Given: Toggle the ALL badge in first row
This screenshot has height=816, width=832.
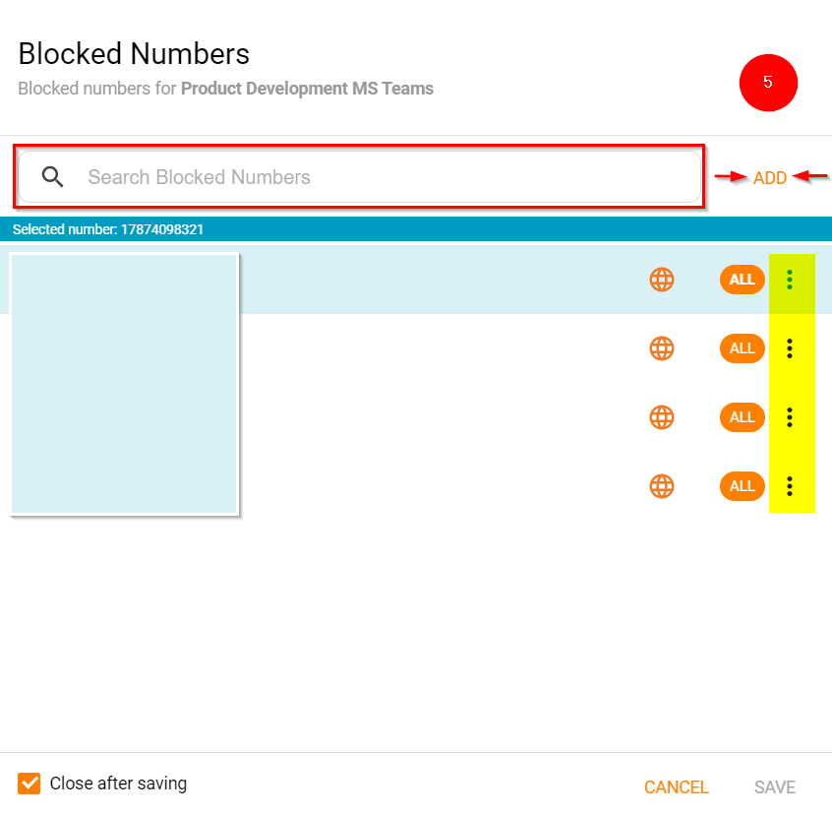Looking at the screenshot, I should 742,280.
